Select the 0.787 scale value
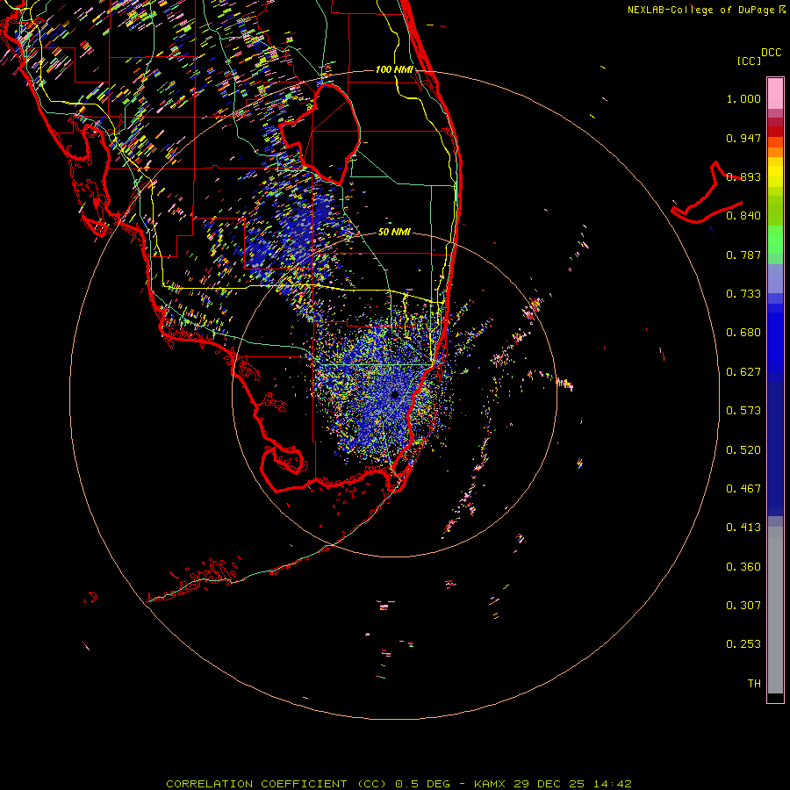This screenshot has width=790, height=790. [743, 255]
